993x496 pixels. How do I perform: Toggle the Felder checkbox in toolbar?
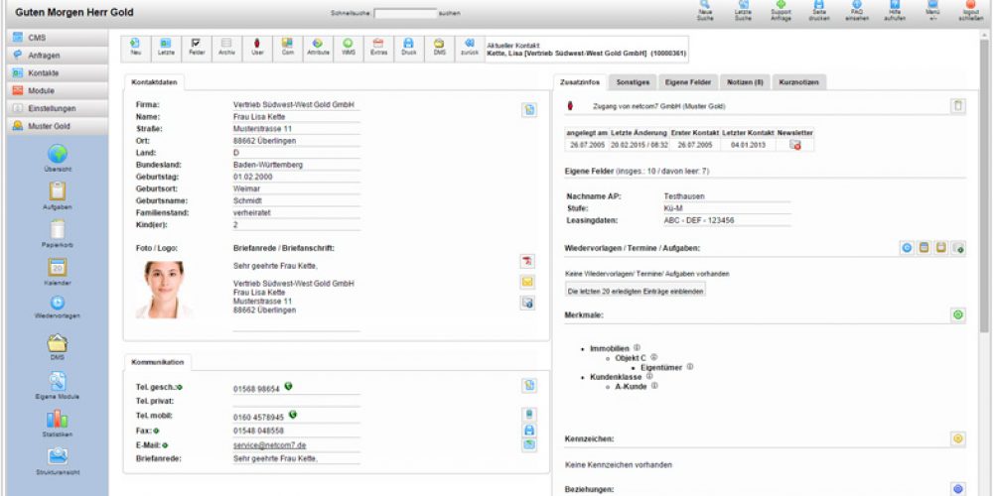click(196, 46)
